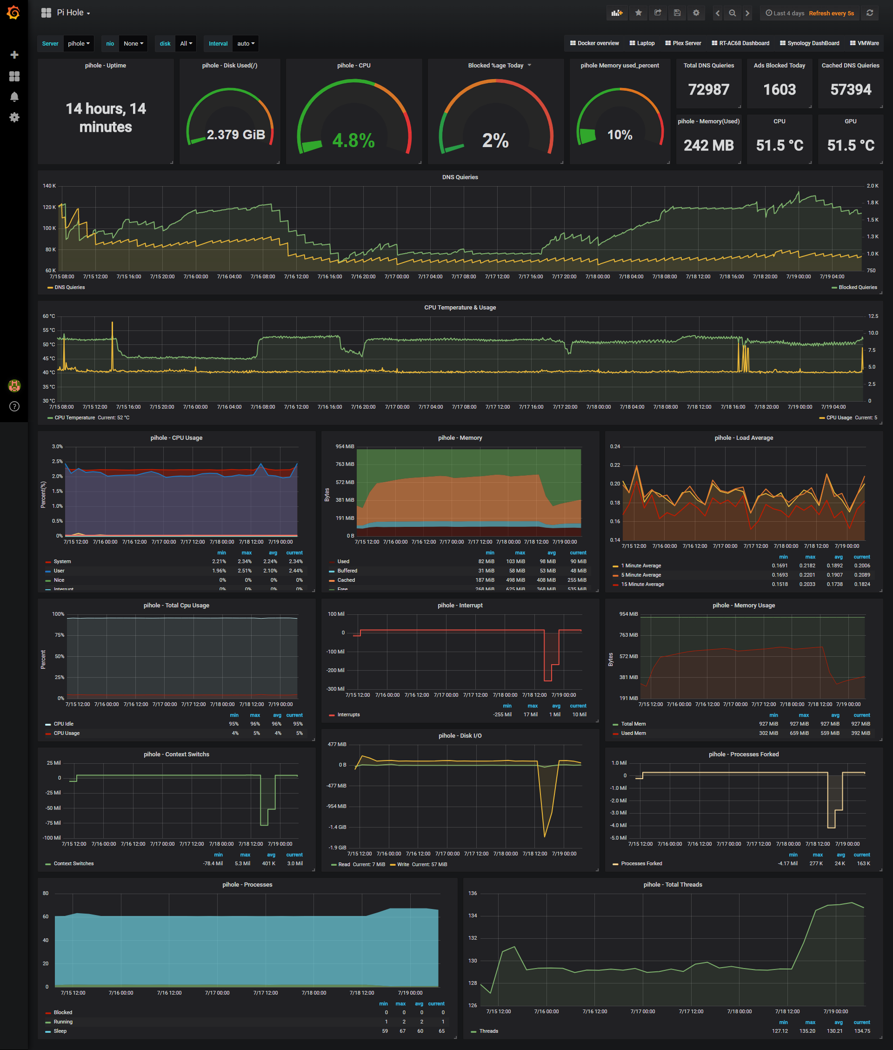The width and height of the screenshot is (893, 1050).
Task: Click the Threads legend color swatch
Action: [474, 1031]
